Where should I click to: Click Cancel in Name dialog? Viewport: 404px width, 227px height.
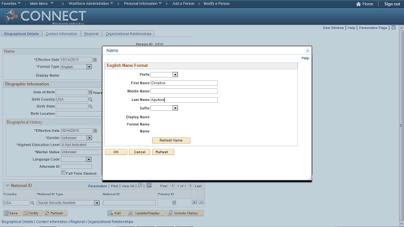pos(140,152)
